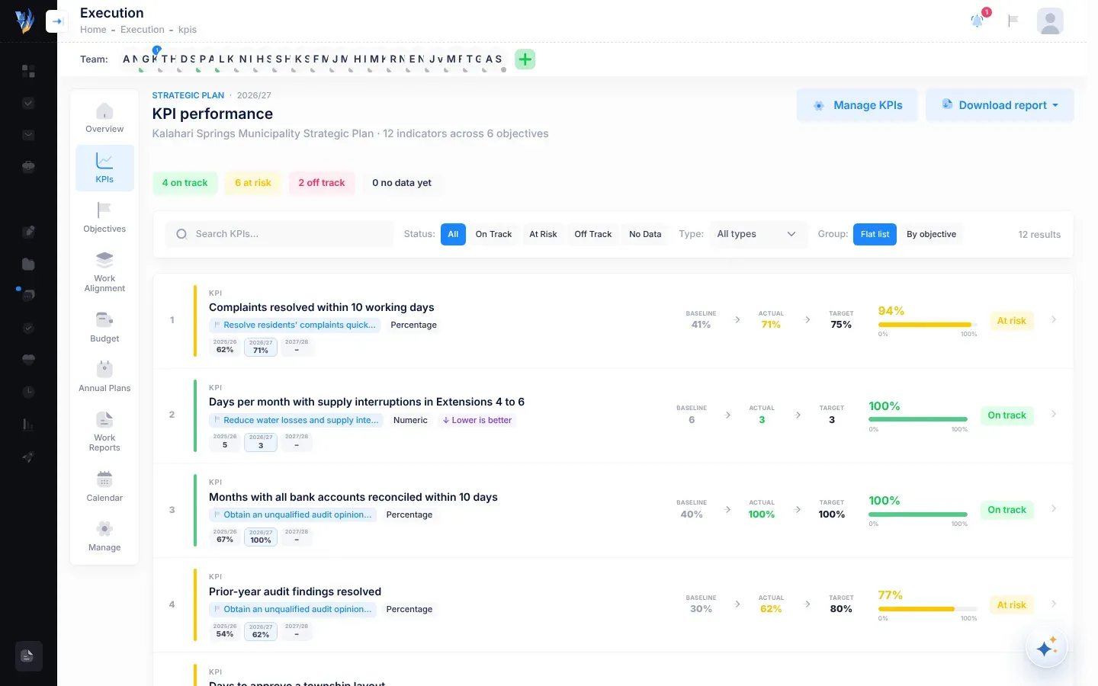Image resolution: width=1098 pixels, height=686 pixels.
Task: Expand the supply interruptions KPI row chevron
Action: (x=1054, y=415)
